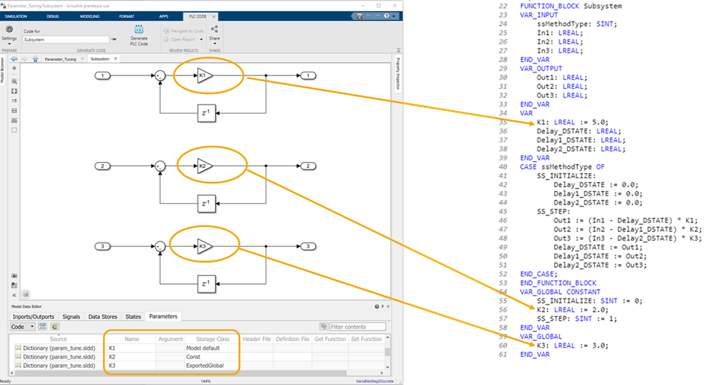
Task: Click the Share icon in toolstrip
Action: (x=214, y=30)
